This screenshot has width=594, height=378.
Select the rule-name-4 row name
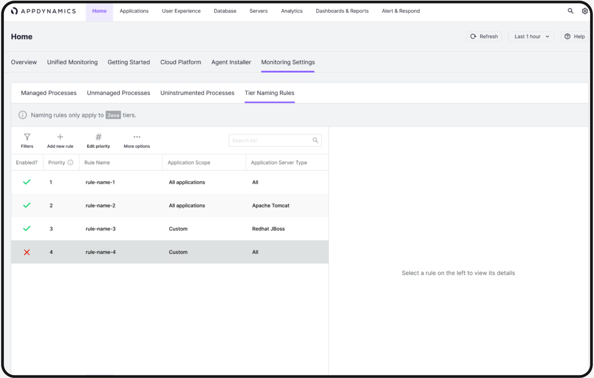pos(100,252)
